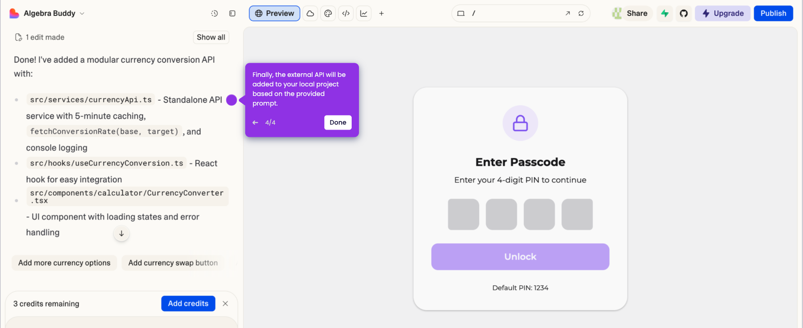This screenshot has height=328, width=803.
Task: Open the design palette icon
Action: point(328,14)
